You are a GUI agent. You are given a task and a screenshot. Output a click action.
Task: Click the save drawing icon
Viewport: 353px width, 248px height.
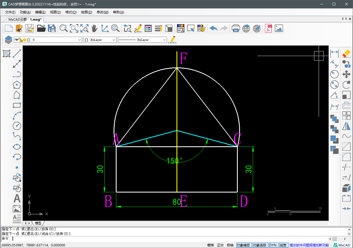coord(29,28)
